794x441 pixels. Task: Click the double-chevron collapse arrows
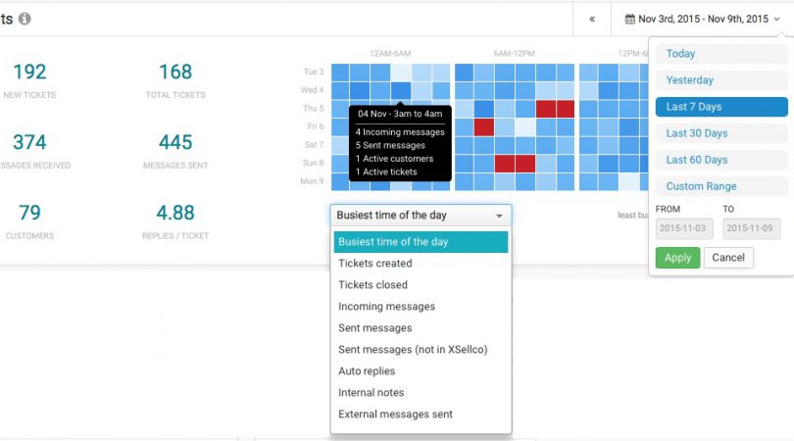(x=592, y=19)
